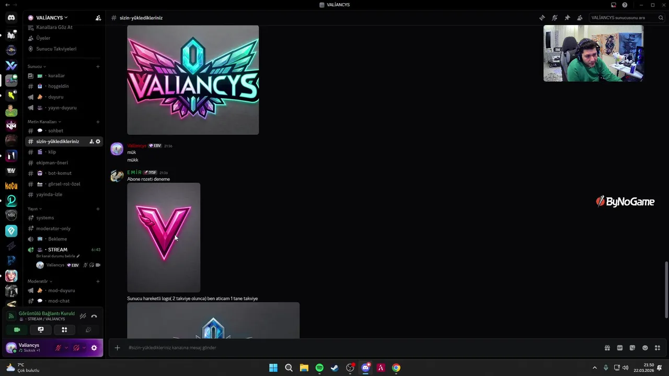
Task: Click the green voice connection signal icon
Action: coord(11,316)
